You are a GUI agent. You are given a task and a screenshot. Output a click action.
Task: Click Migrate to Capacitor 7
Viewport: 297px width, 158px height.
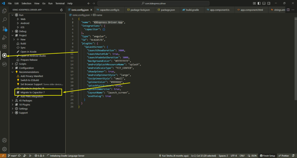(x=32, y=92)
